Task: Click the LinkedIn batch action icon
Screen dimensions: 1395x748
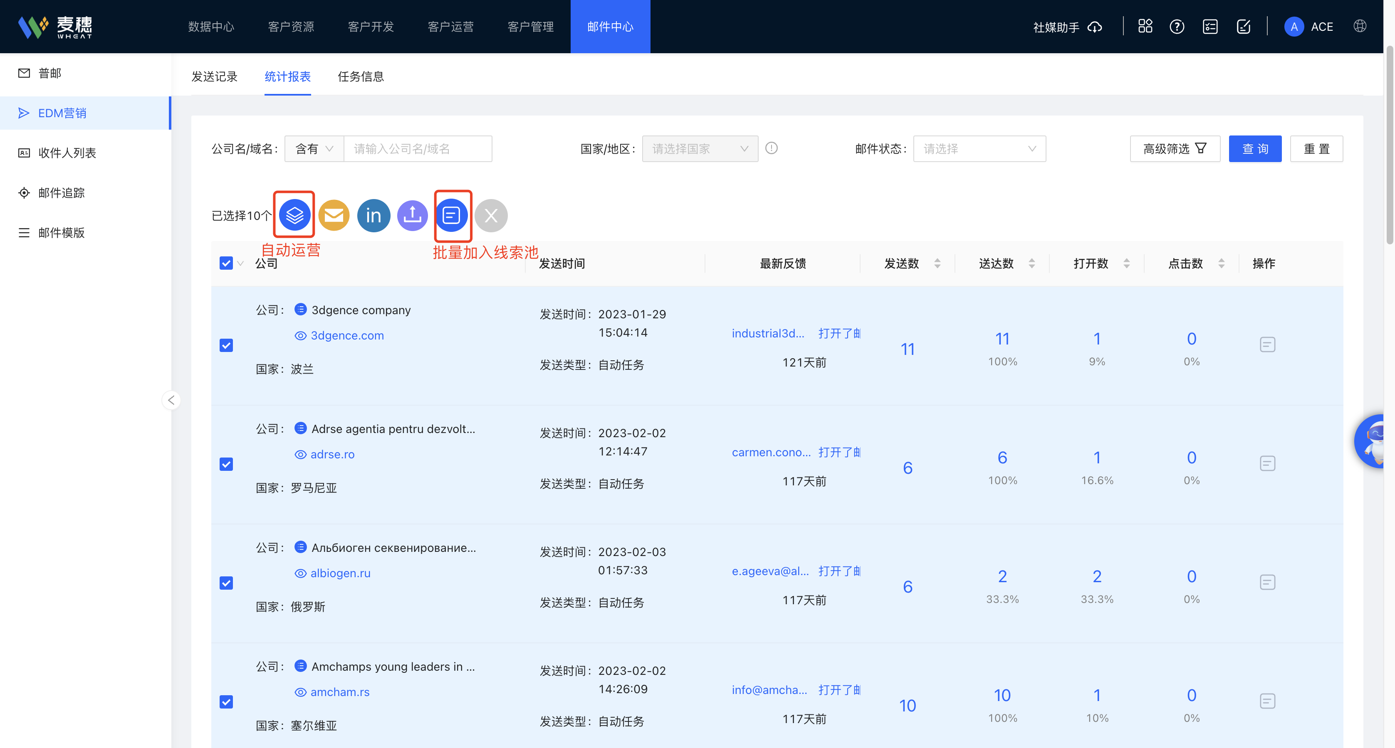Action: pos(373,215)
